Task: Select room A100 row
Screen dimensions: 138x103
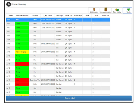Action: click(x=58, y=20)
